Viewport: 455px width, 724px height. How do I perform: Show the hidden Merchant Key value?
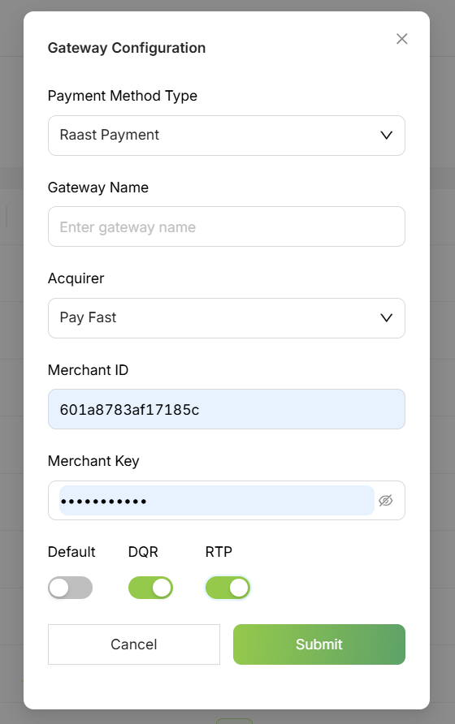click(x=386, y=501)
